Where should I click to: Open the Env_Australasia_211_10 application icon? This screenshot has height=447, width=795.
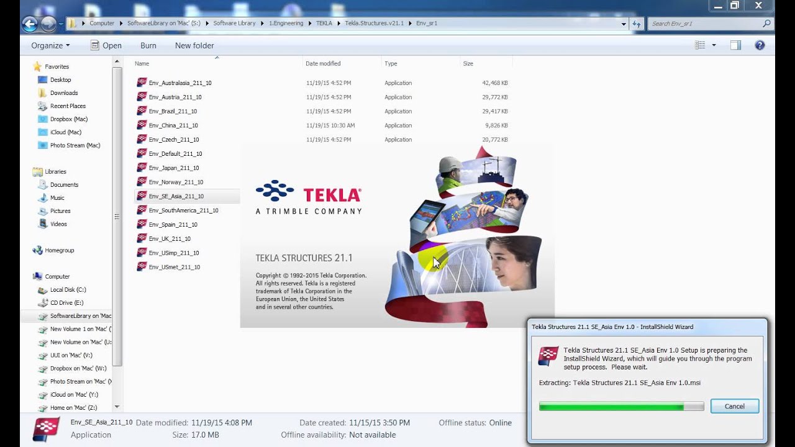[x=142, y=83]
